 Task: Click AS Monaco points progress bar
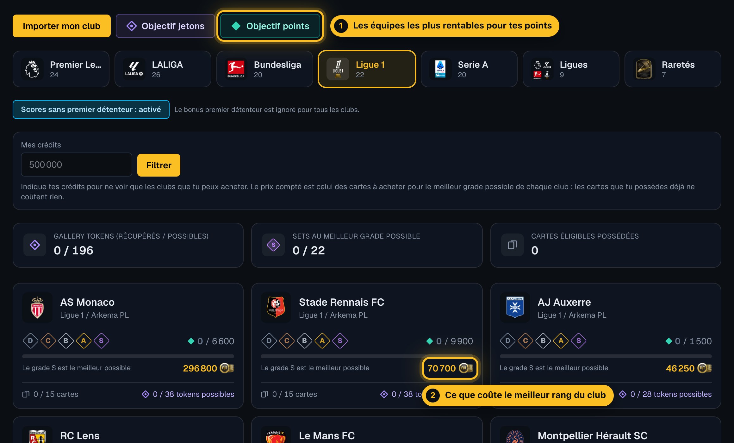[128, 356]
